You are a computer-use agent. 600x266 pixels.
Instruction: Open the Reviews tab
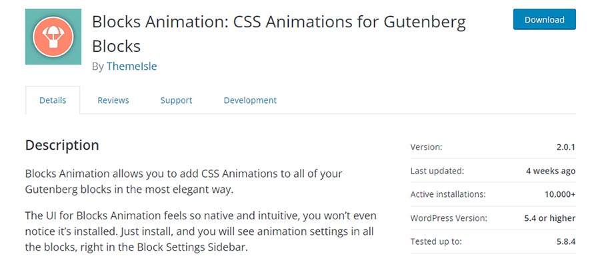113,100
